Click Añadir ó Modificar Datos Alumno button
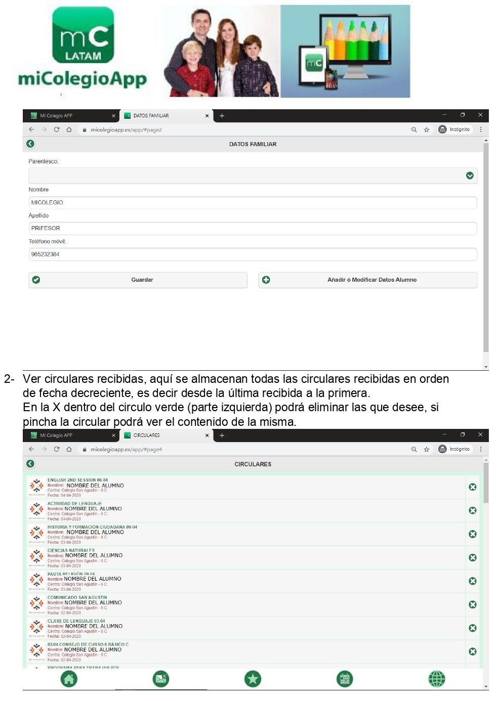 368,280
